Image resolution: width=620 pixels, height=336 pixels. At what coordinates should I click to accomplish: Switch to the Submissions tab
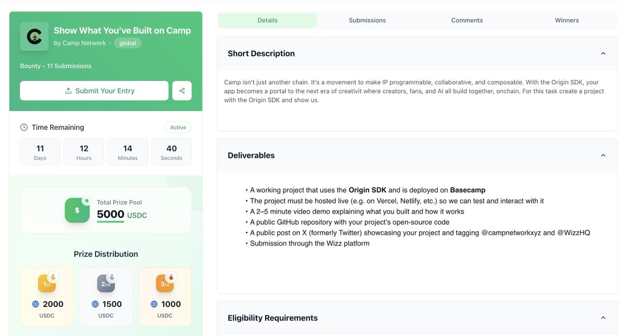[x=367, y=20]
